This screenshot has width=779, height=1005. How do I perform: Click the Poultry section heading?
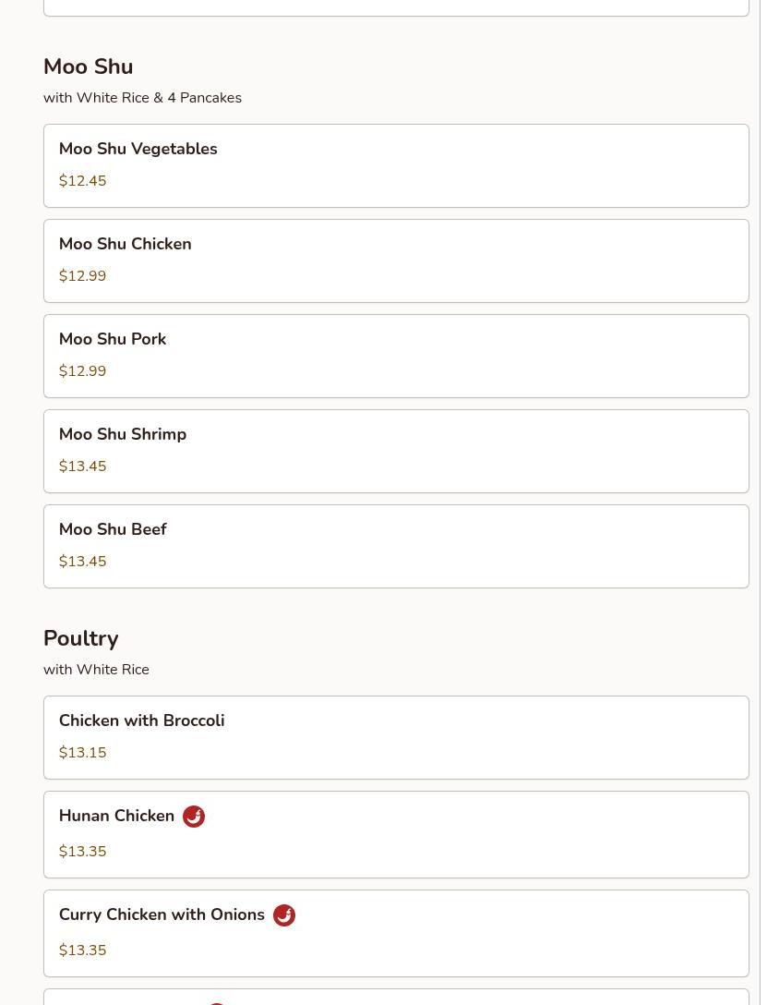point(80,638)
